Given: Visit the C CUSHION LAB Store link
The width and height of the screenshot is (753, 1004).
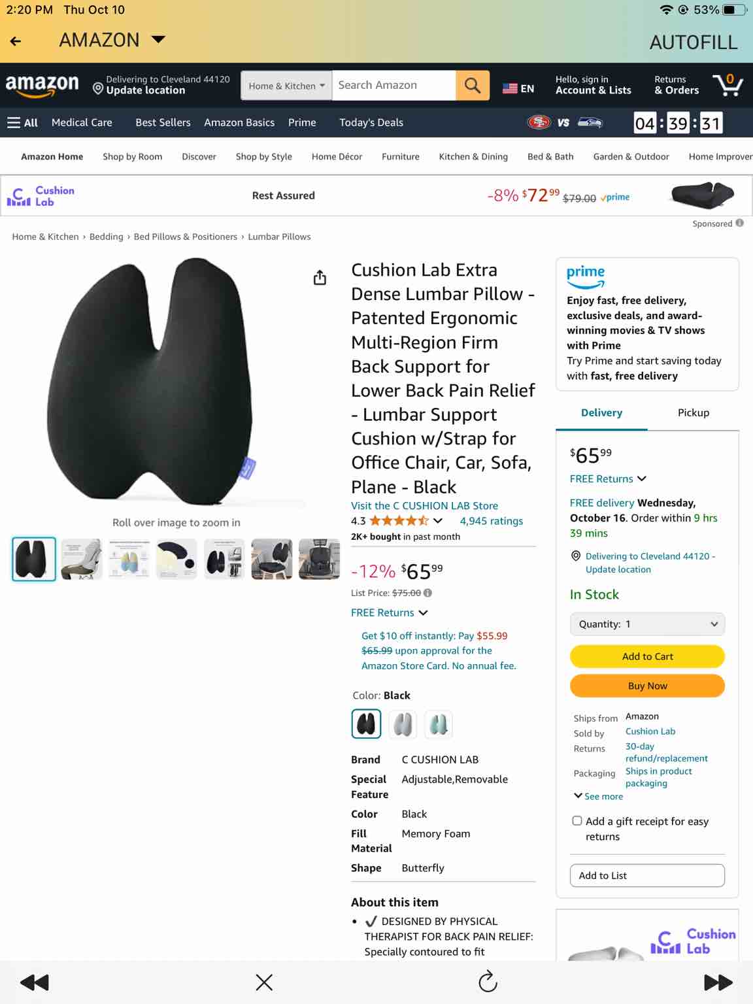Looking at the screenshot, I should 424,506.
